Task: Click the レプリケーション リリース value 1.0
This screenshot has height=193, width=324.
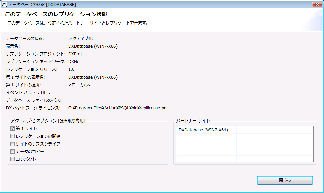Action: (x=71, y=69)
